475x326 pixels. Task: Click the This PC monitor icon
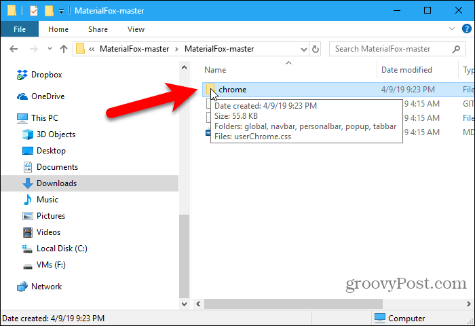[22, 118]
